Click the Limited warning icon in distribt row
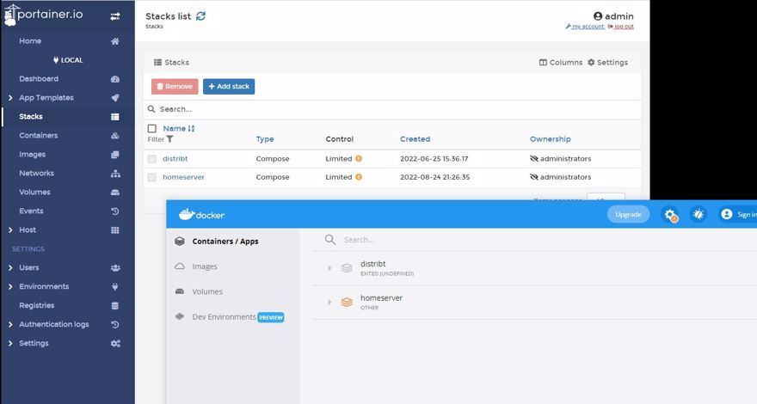This screenshot has height=404, width=757. 359,158
